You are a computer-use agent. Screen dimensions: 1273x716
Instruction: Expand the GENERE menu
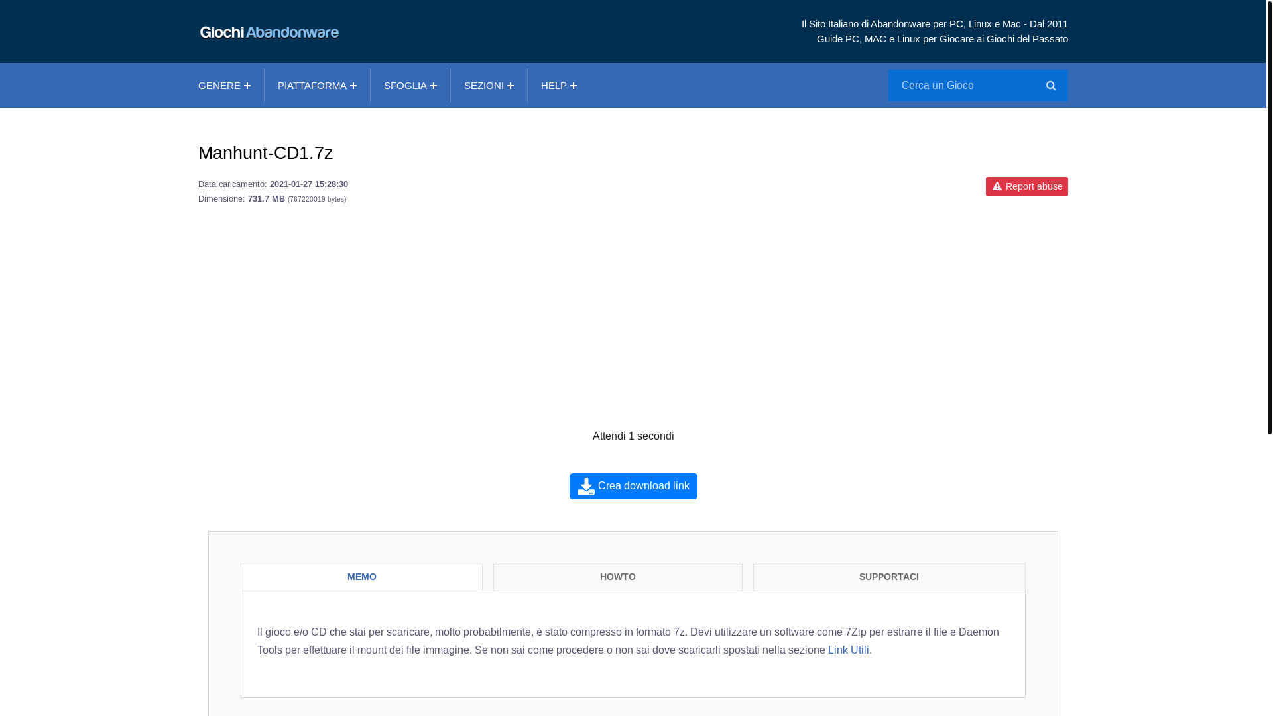point(224,86)
